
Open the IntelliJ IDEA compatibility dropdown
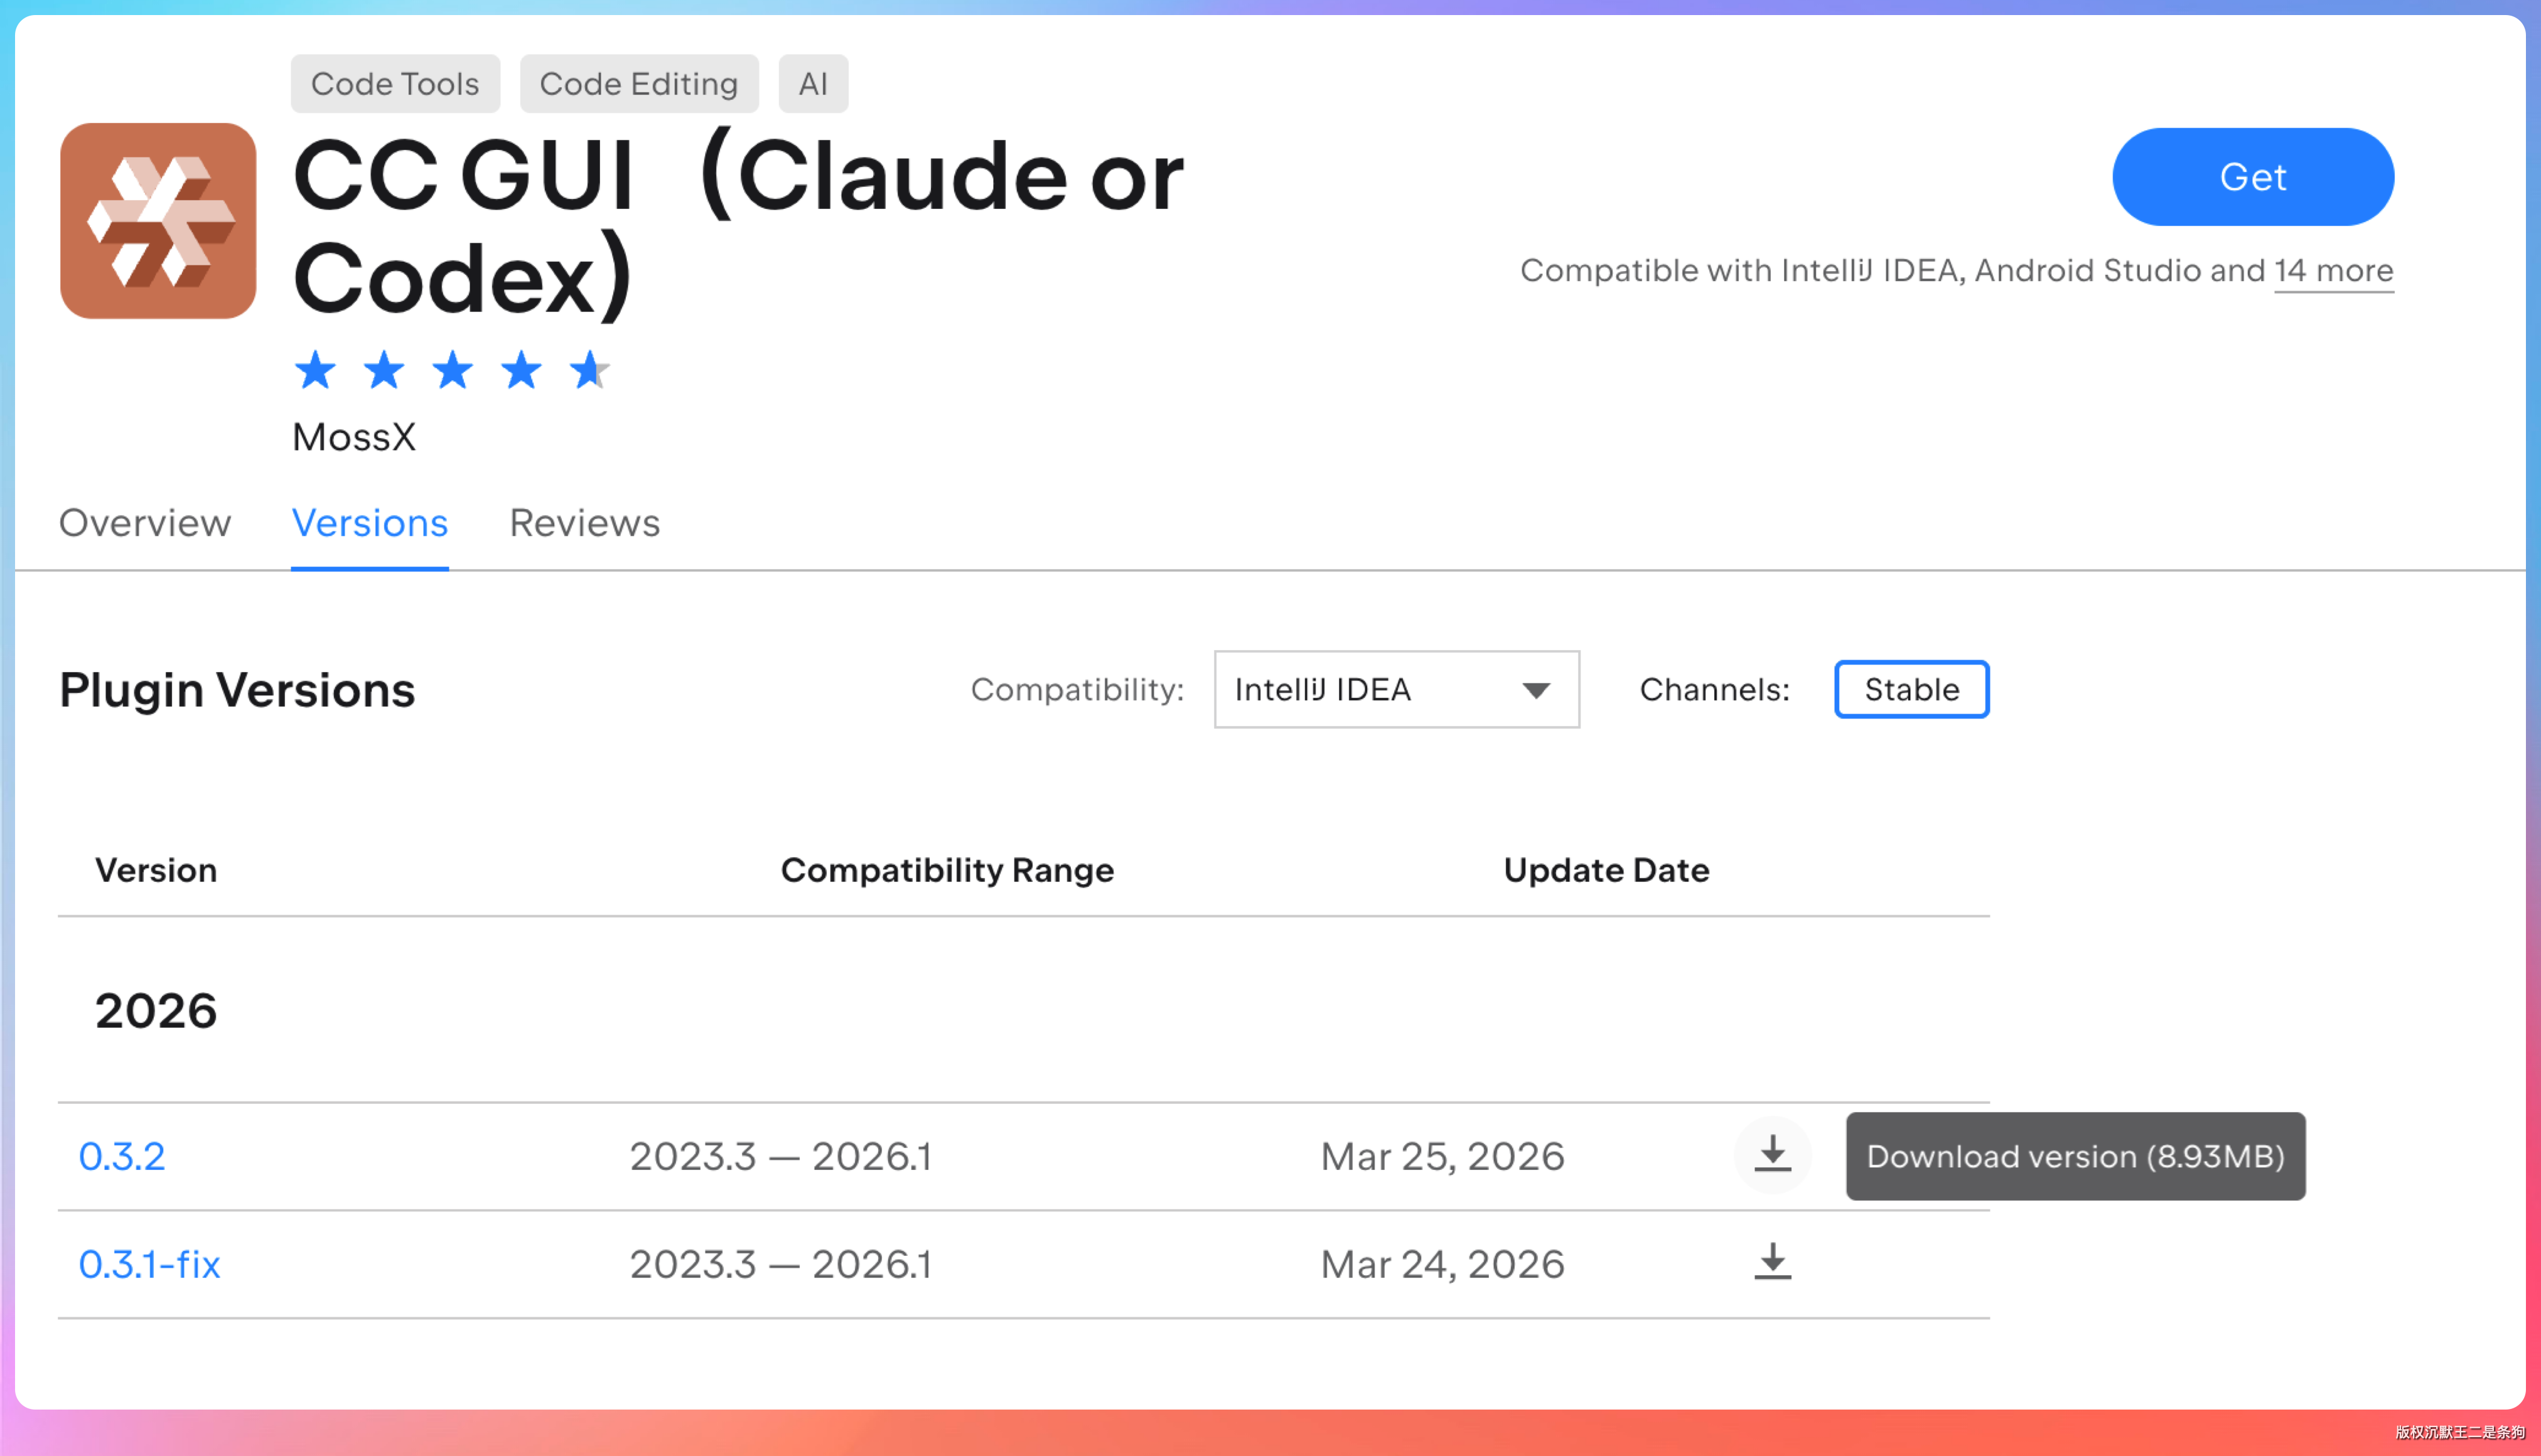(1396, 689)
